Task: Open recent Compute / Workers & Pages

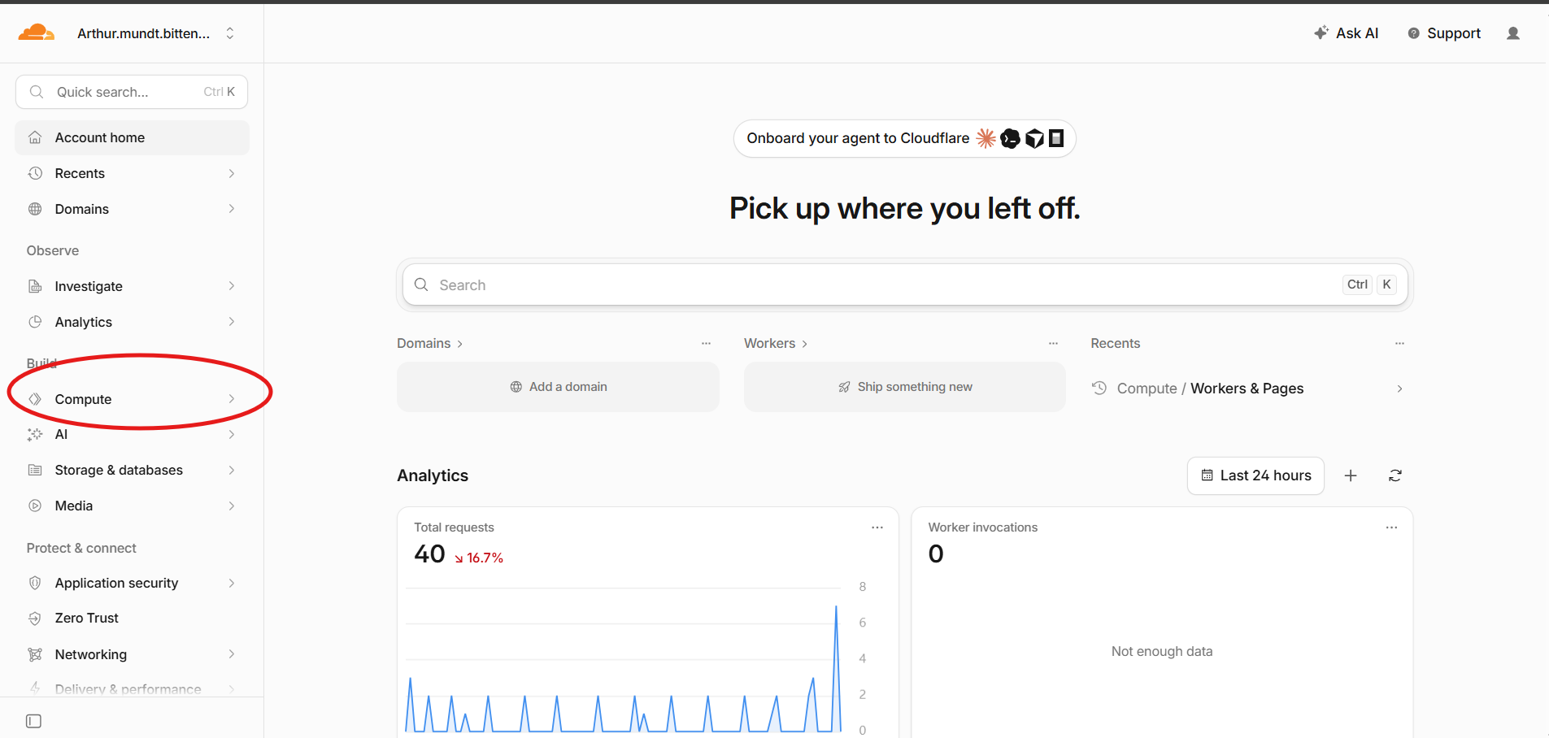Action: [1249, 389]
